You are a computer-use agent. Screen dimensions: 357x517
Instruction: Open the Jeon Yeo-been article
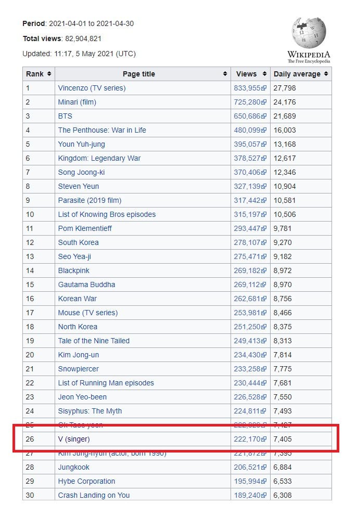coord(82,397)
